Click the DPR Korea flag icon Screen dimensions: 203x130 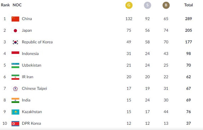(15, 124)
